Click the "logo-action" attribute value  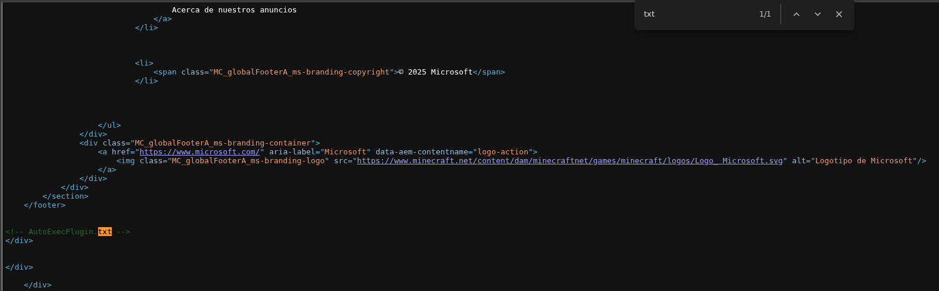503,152
